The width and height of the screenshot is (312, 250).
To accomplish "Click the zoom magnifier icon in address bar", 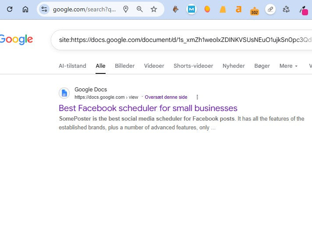I will 140,9.
